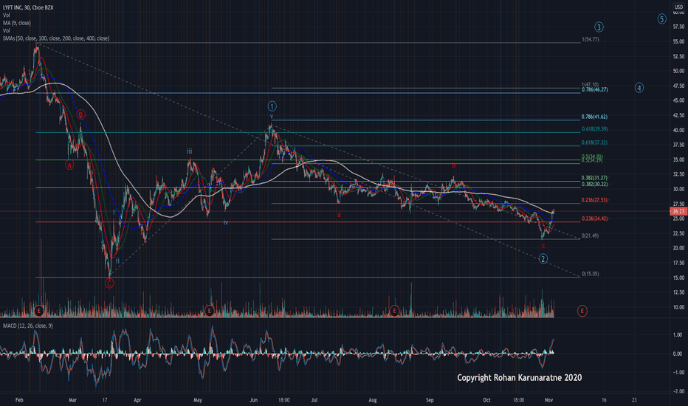Click the circled blue wave 3 label
The width and height of the screenshot is (688, 406).
pyautogui.click(x=599, y=27)
